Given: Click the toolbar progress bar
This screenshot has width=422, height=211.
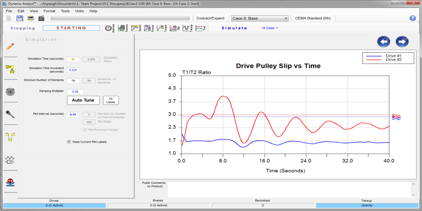Looking at the screenshot, I should point(120,18).
